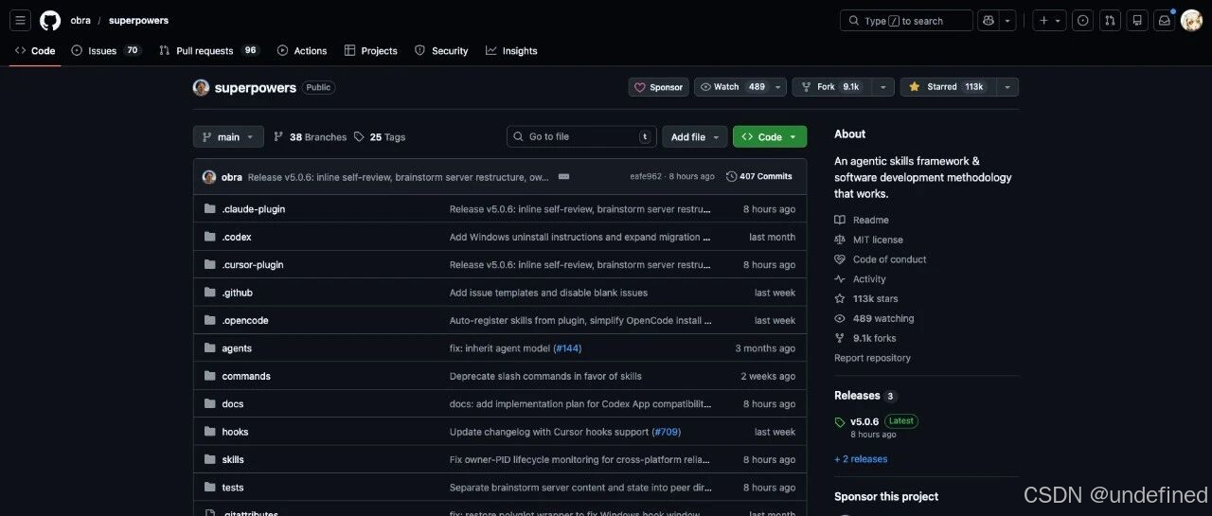Open the 489 watching link
Image resolution: width=1212 pixels, height=516 pixels.
(x=874, y=319)
